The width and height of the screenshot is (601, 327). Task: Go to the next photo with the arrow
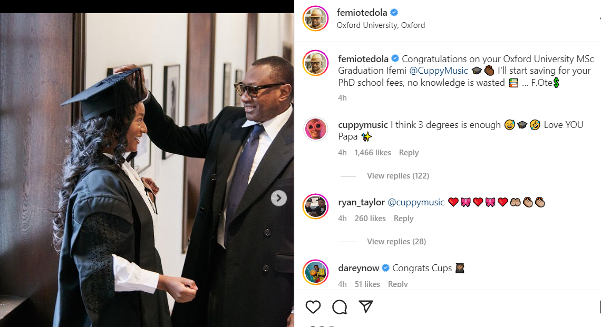pyautogui.click(x=279, y=198)
